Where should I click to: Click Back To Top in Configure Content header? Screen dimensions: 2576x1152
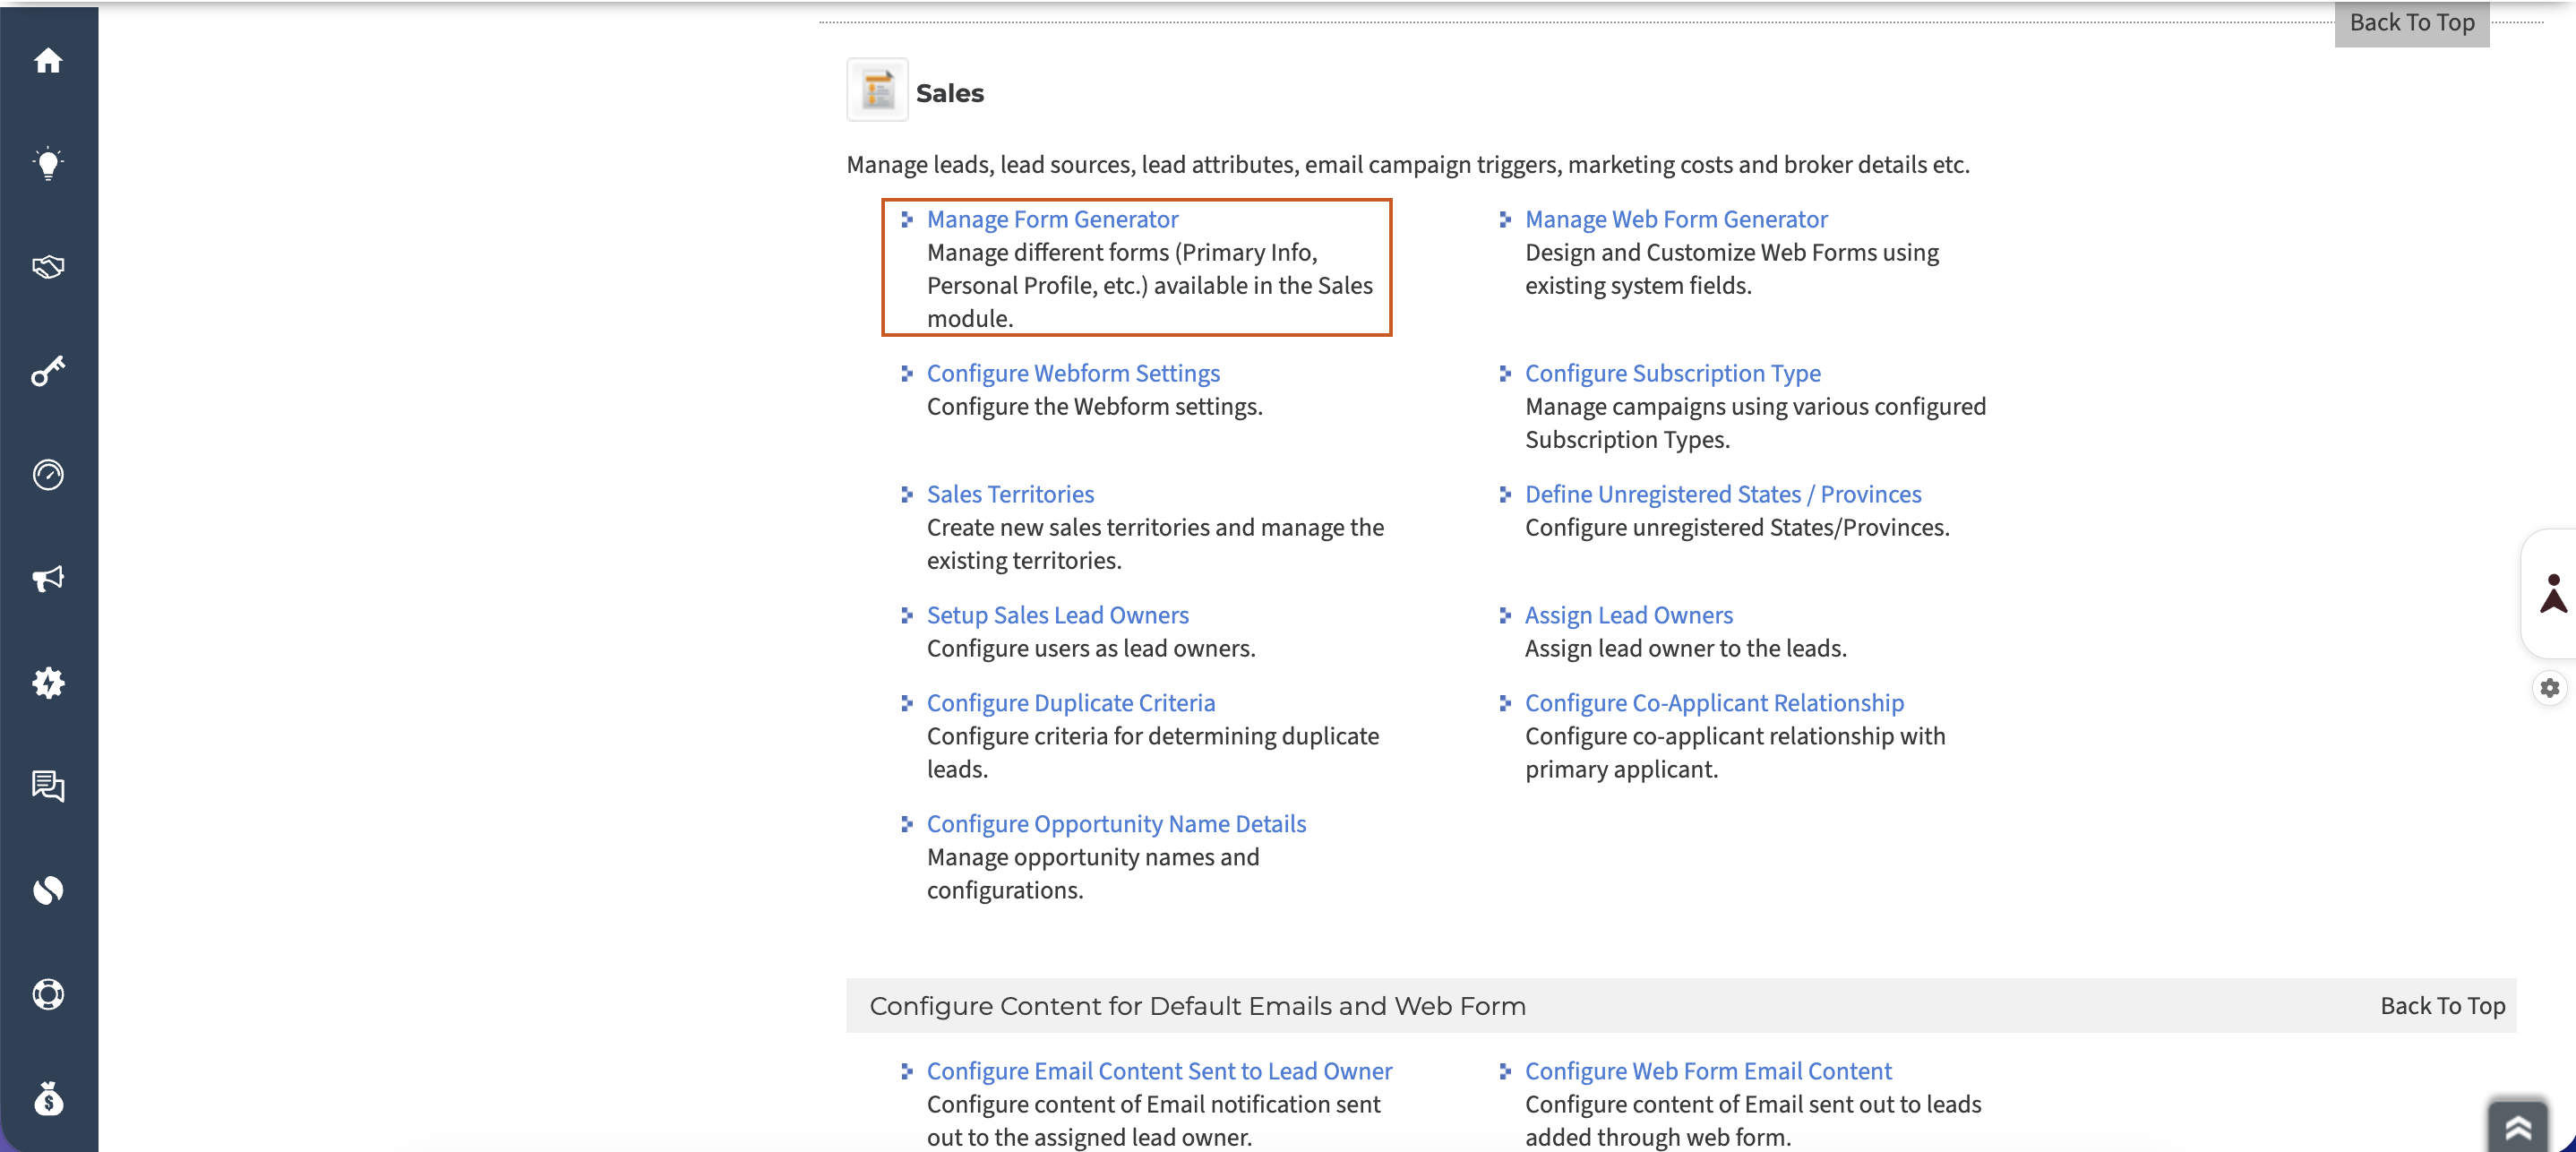(x=2442, y=1006)
